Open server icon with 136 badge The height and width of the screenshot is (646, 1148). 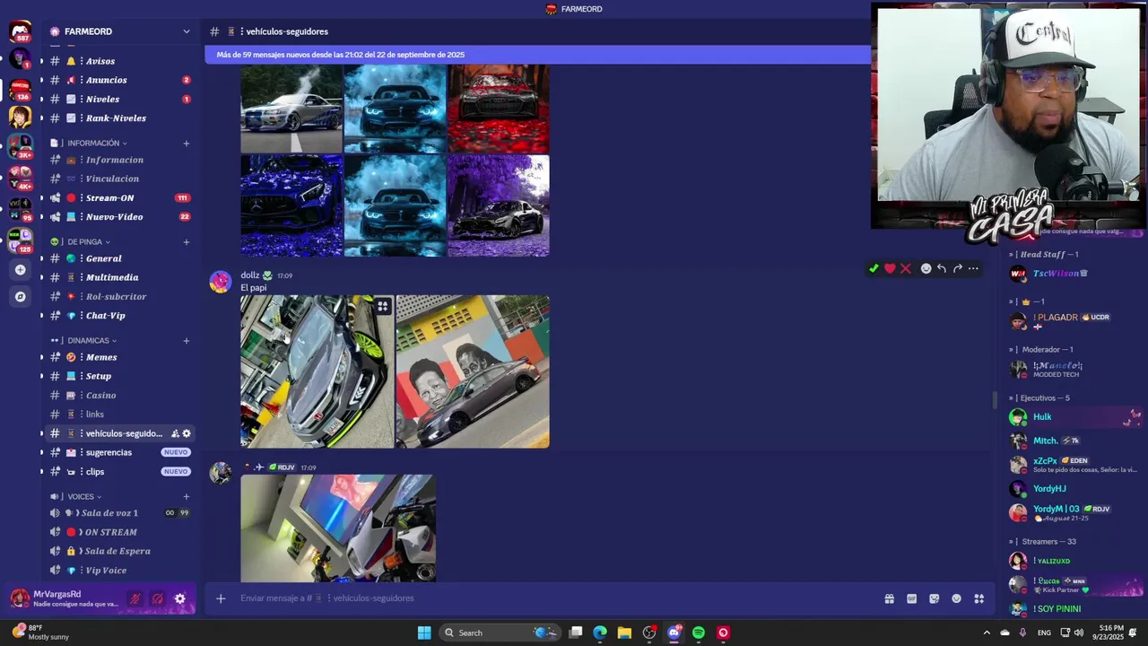(x=20, y=89)
